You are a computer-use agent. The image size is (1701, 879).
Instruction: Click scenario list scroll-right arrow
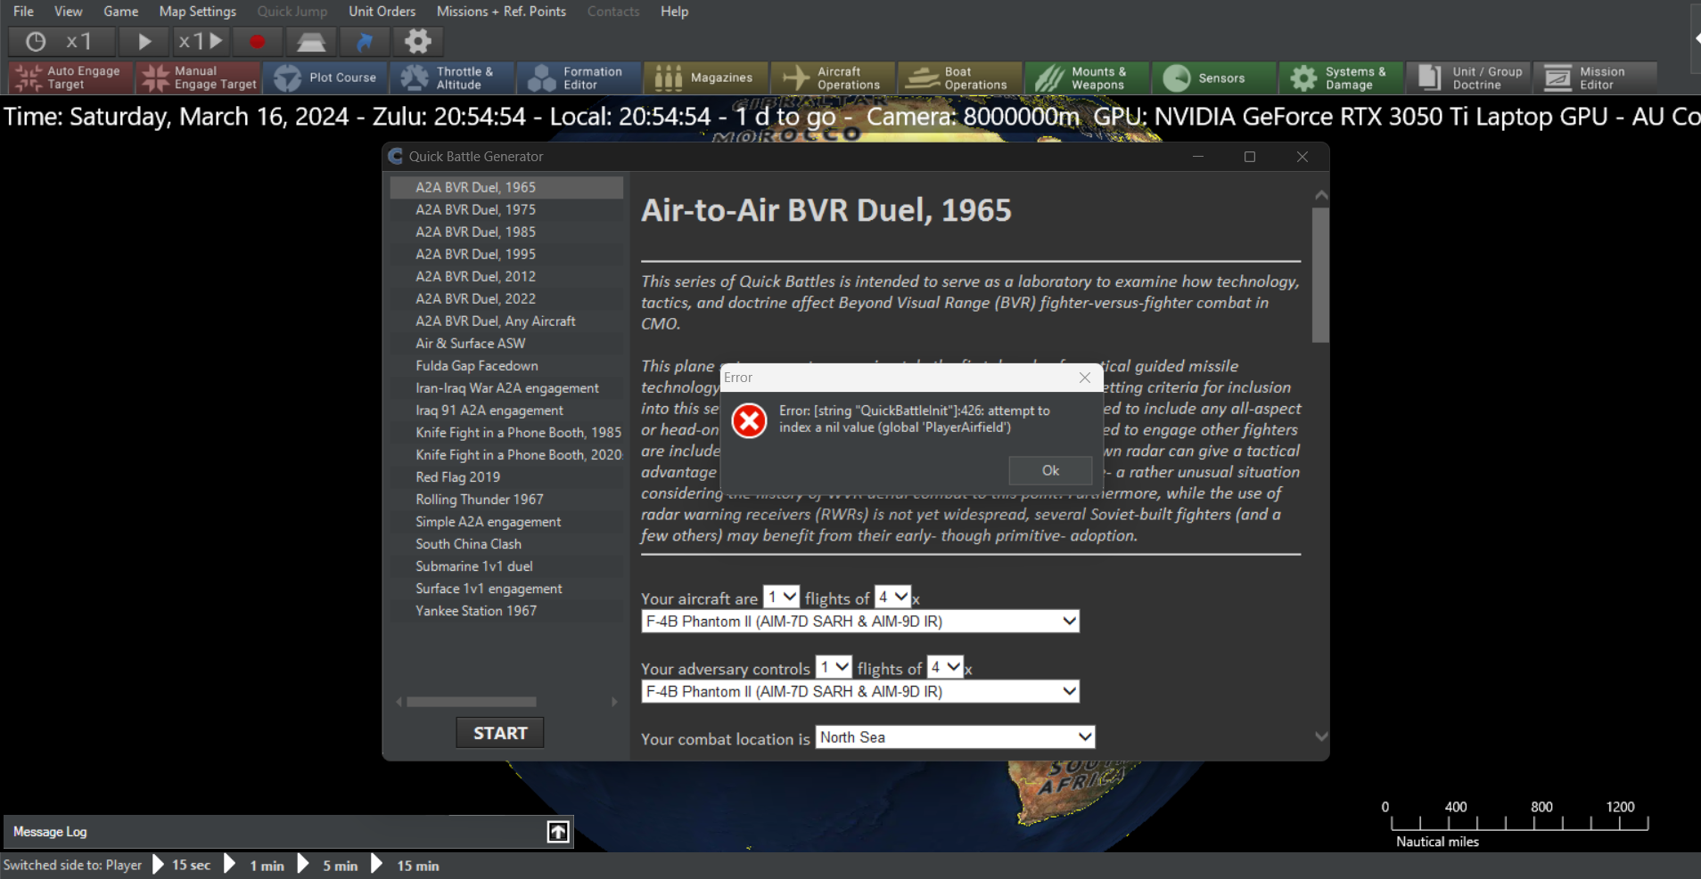(614, 702)
